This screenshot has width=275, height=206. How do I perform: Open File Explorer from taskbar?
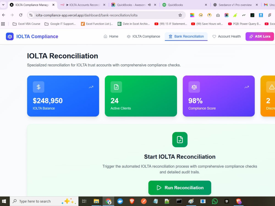pos(96,201)
